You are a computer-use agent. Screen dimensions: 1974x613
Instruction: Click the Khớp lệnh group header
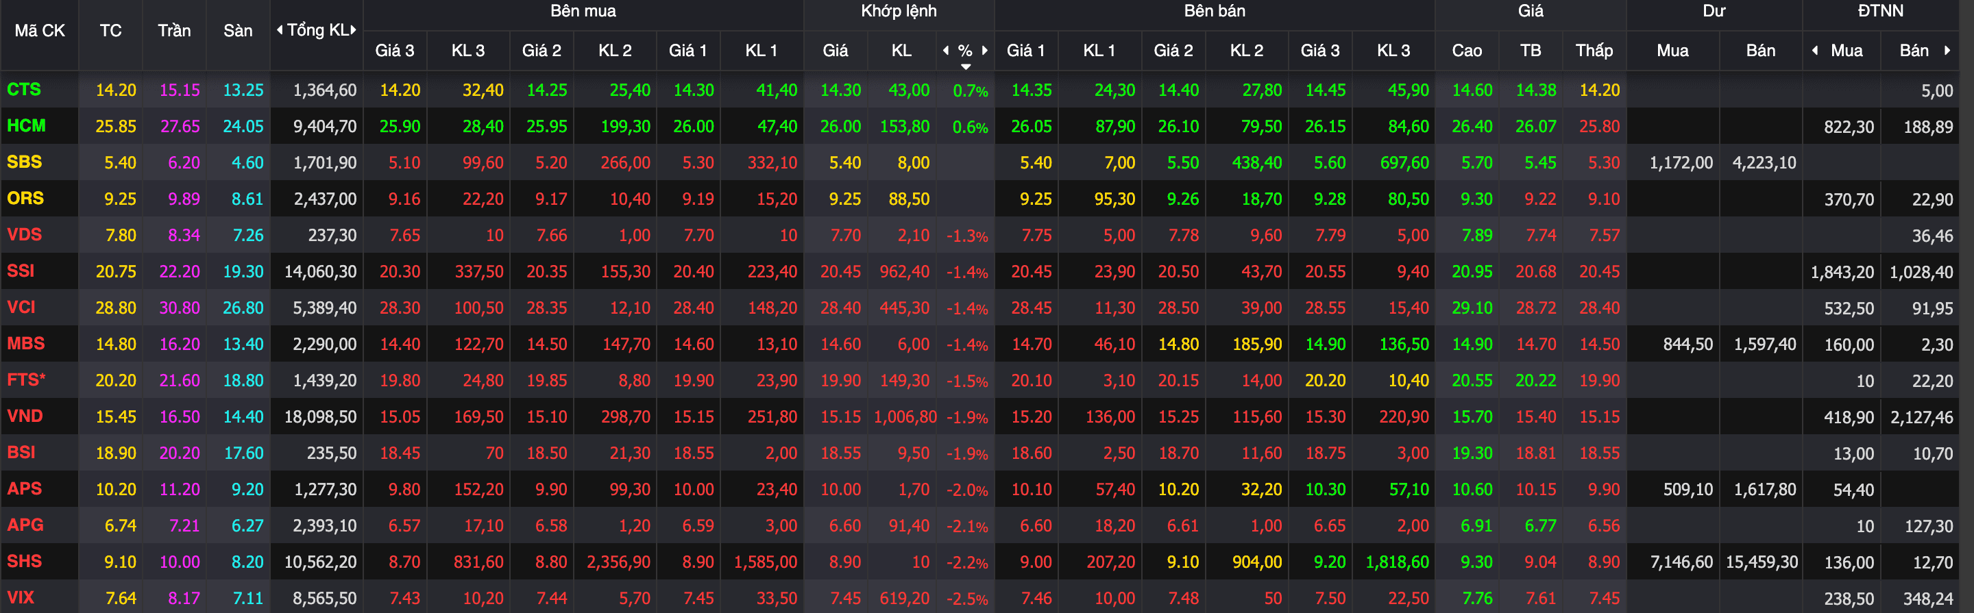click(899, 12)
